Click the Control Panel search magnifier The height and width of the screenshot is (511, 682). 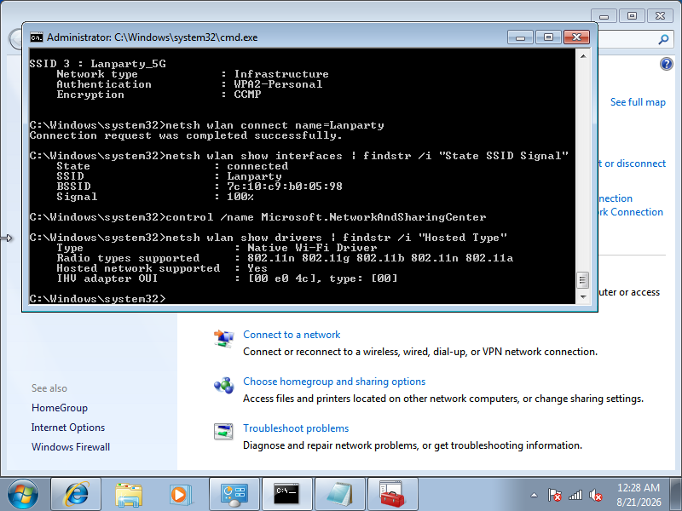663,39
